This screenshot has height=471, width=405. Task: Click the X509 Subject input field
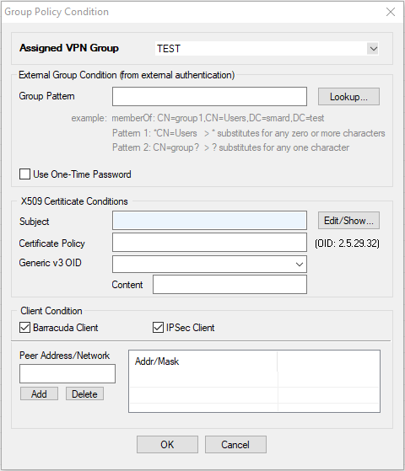point(209,220)
